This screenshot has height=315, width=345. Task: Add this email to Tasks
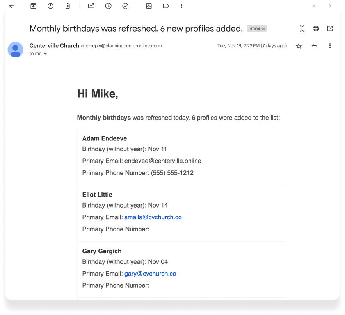pos(125,6)
